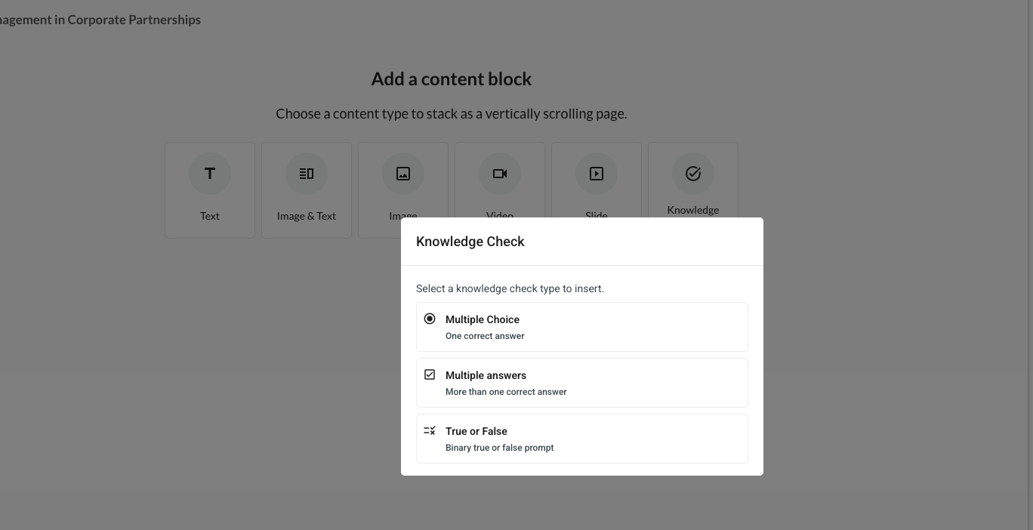Screen dimensions: 1033x530
Task: Click the Multiple Choice radio icon
Action: (x=430, y=319)
